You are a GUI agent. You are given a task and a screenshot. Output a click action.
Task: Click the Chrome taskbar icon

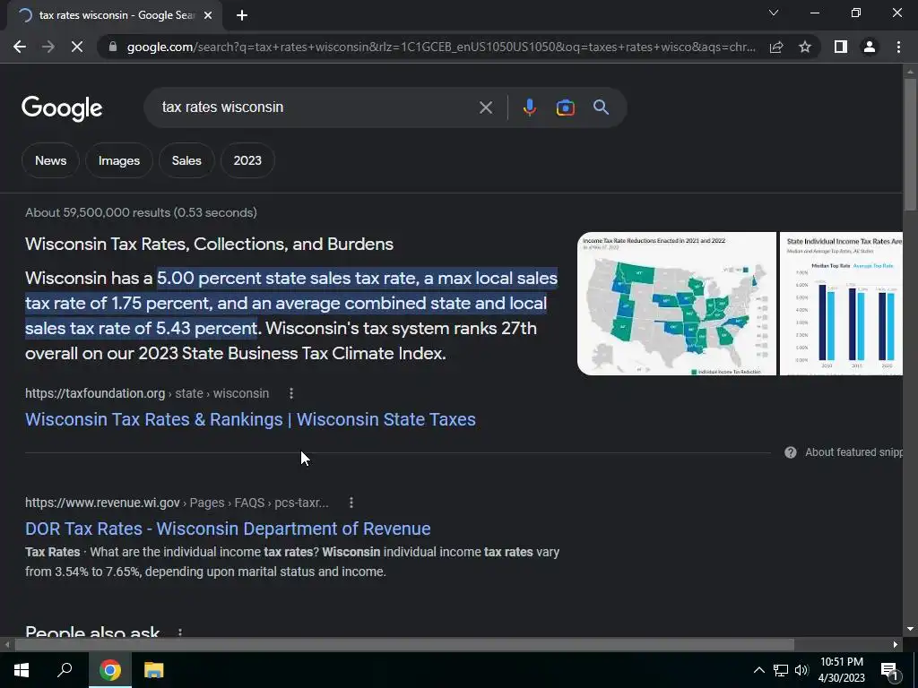point(110,670)
